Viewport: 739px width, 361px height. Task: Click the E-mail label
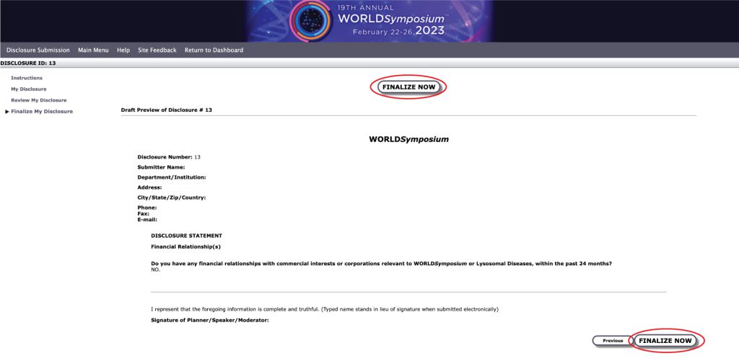[147, 220]
